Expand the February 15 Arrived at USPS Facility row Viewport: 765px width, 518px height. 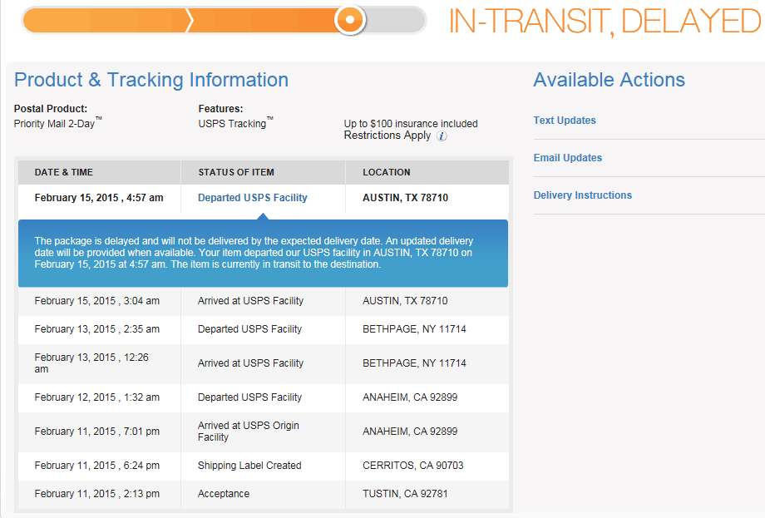pyautogui.click(x=261, y=300)
